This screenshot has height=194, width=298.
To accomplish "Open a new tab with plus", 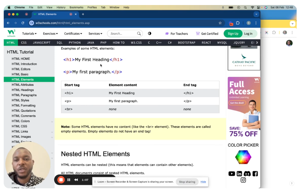I will click(x=83, y=14).
